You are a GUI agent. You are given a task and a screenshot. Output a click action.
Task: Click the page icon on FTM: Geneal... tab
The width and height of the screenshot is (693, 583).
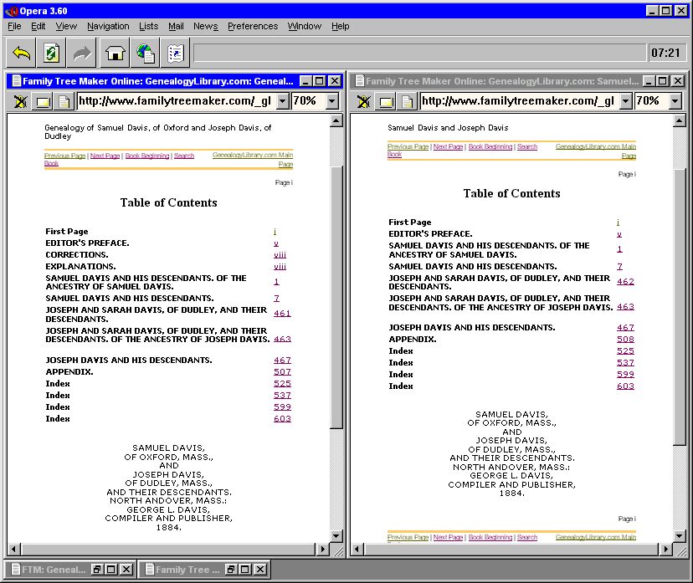tap(15, 570)
